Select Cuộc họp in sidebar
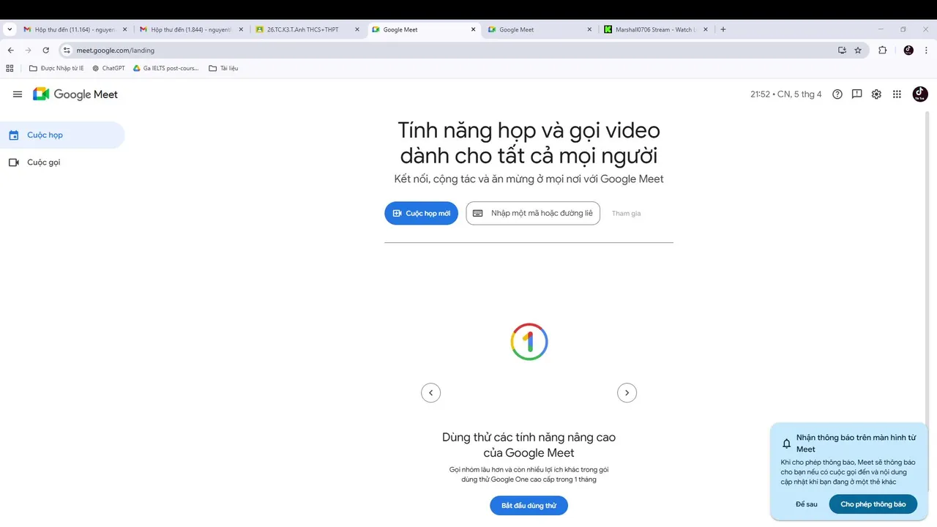Screen dimensions: 937x527 click(x=62, y=135)
